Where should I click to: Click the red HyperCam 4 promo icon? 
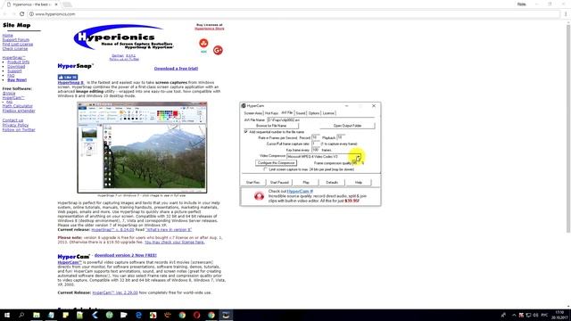point(259,196)
